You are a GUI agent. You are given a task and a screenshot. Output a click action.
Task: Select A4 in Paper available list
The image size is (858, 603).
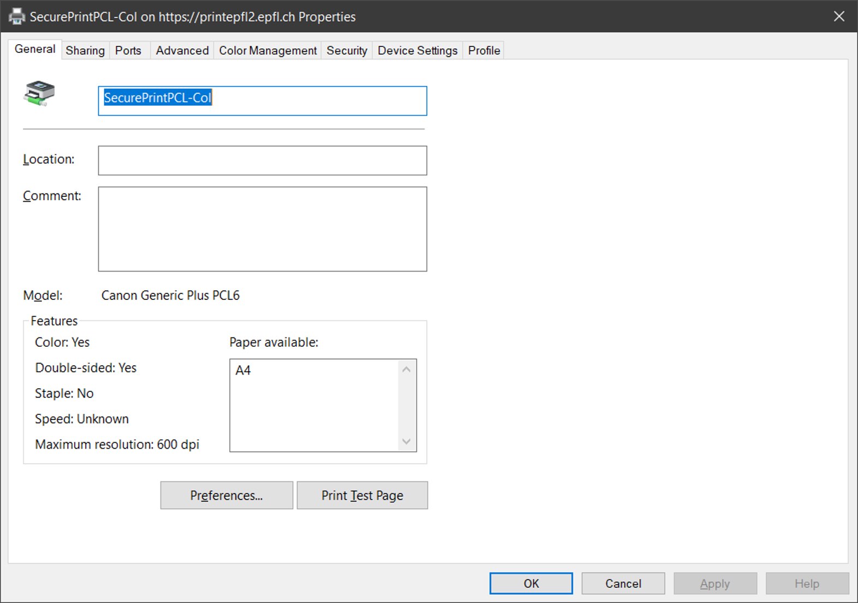click(243, 371)
